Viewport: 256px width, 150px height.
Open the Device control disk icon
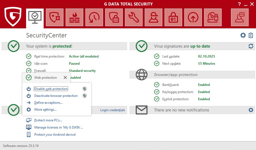213,17
